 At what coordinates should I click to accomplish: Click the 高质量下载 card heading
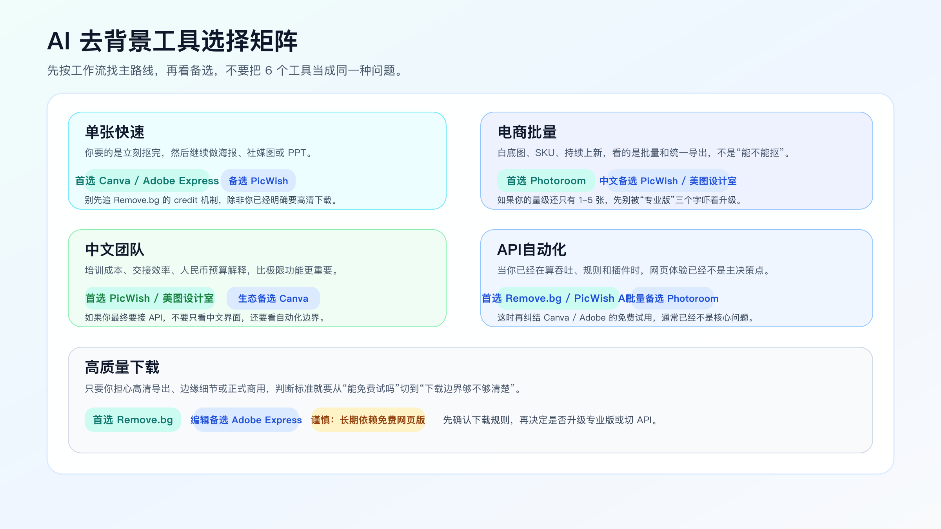122,367
